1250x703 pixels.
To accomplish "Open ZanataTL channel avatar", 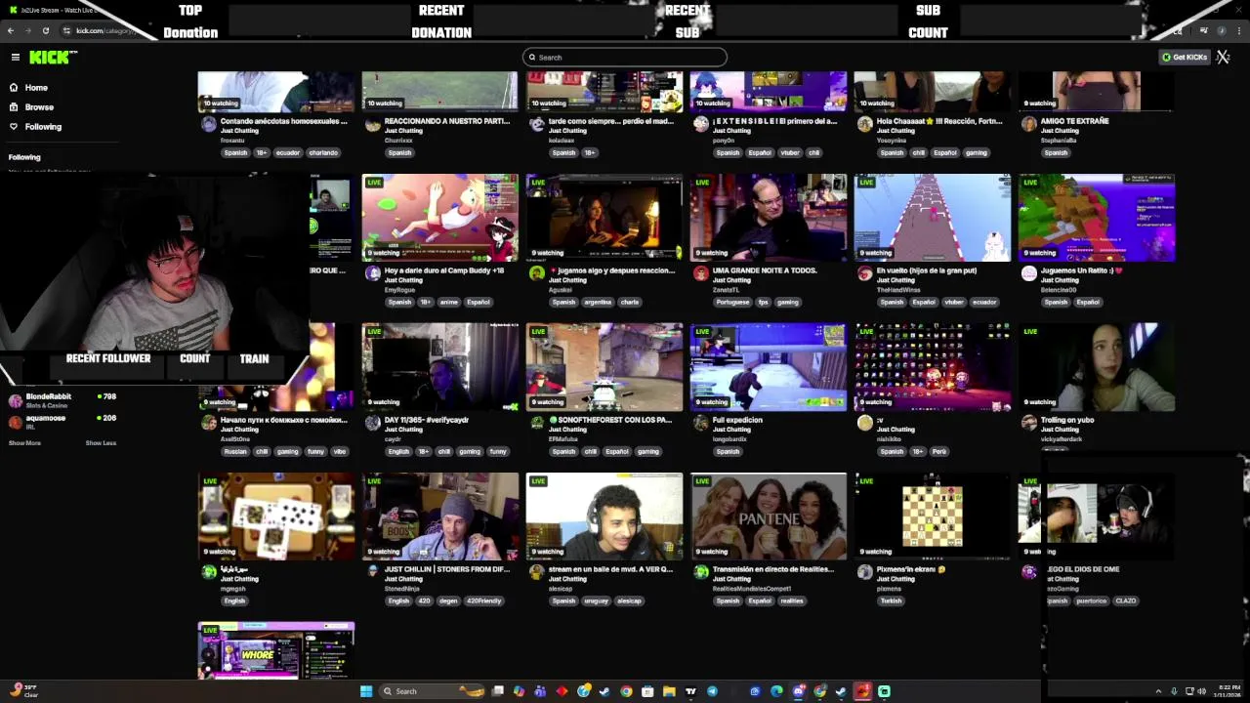I will coord(700,274).
